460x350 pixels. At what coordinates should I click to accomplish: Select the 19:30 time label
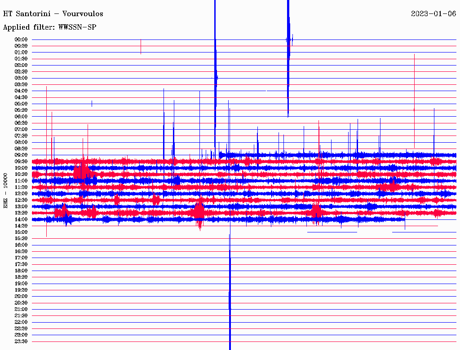pyautogui.click(x=21, y=290)
